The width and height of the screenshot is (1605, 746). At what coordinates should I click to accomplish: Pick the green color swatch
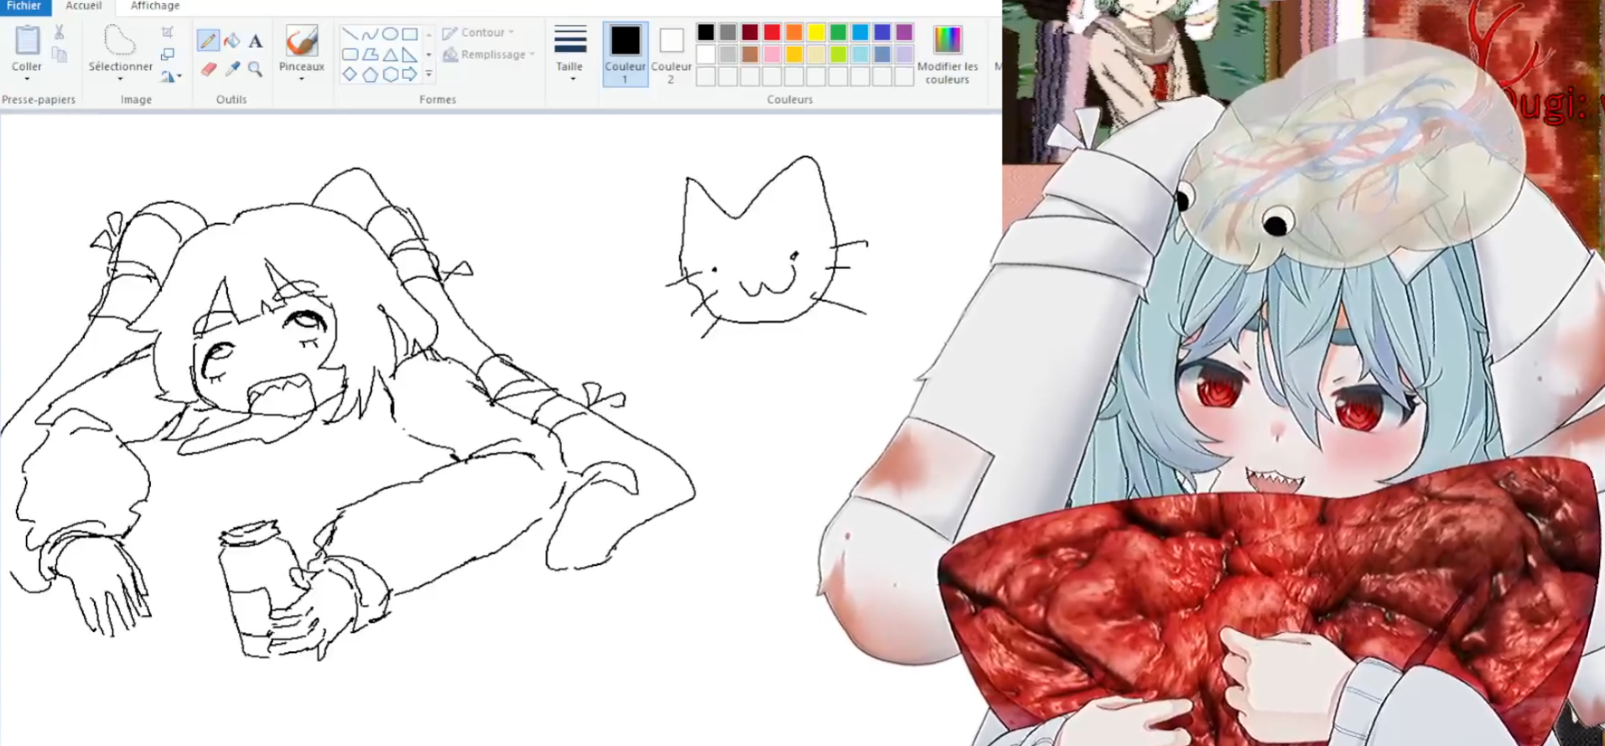[x=839, y=33]
